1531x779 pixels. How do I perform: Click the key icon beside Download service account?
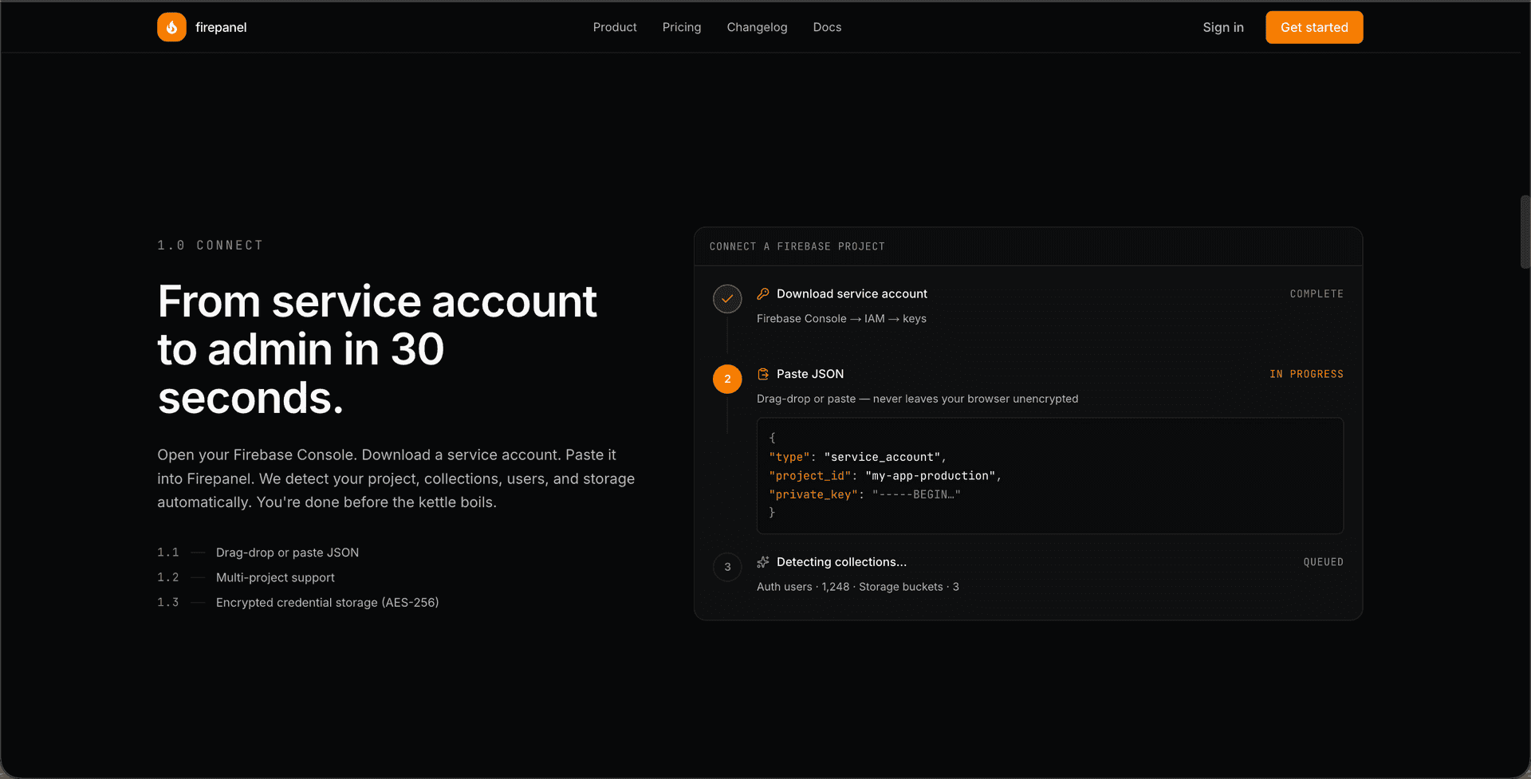(763, 294)
